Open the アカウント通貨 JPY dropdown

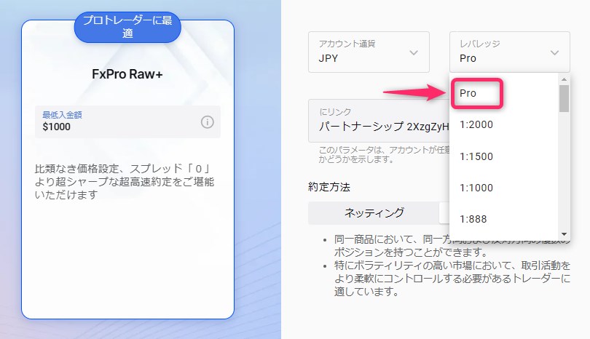tap(369, 52)
